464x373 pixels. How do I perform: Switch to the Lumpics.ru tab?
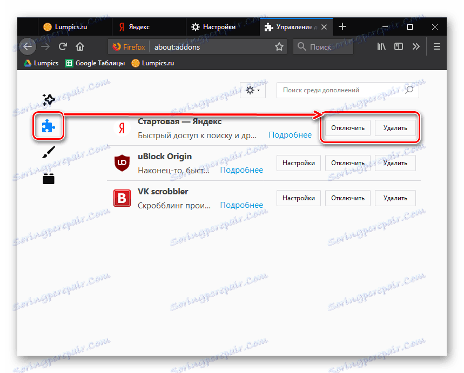click(x=75, y=27)
